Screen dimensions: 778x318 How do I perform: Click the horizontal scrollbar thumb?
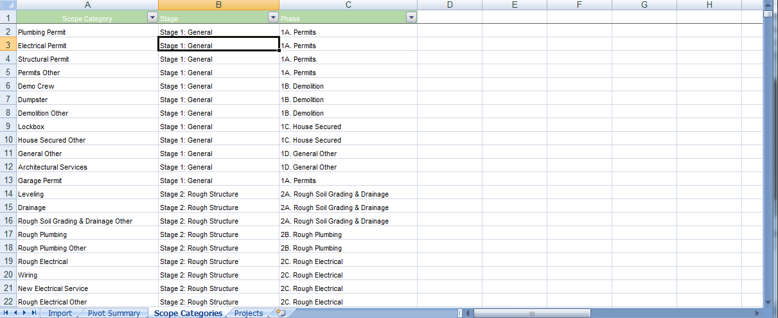533,313
